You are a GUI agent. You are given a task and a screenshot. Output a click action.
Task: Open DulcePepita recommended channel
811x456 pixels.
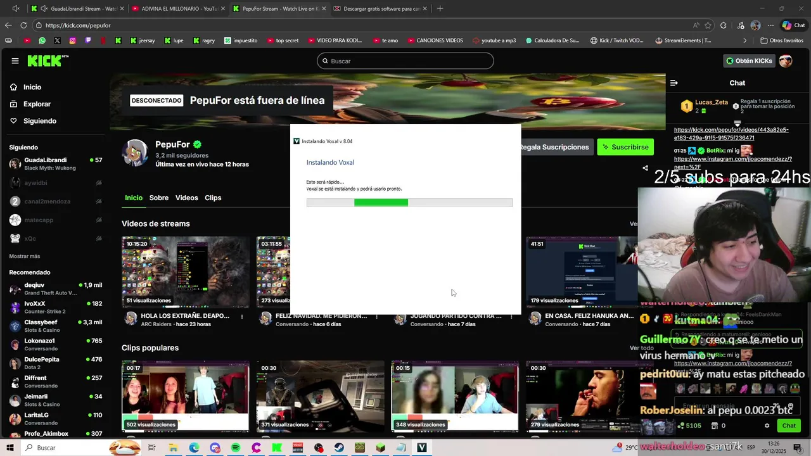click(56, 363)
